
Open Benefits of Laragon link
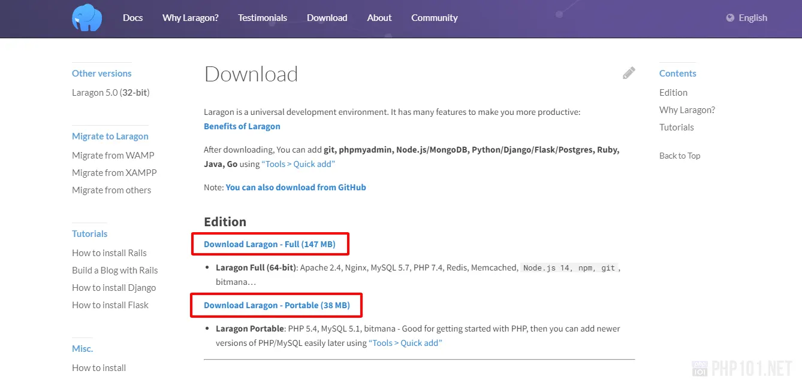click(x=242, y=126)
